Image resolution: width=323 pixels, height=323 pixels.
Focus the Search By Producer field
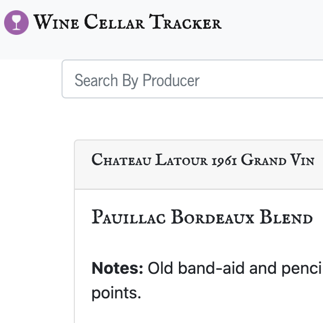click(x=192, y=79)
